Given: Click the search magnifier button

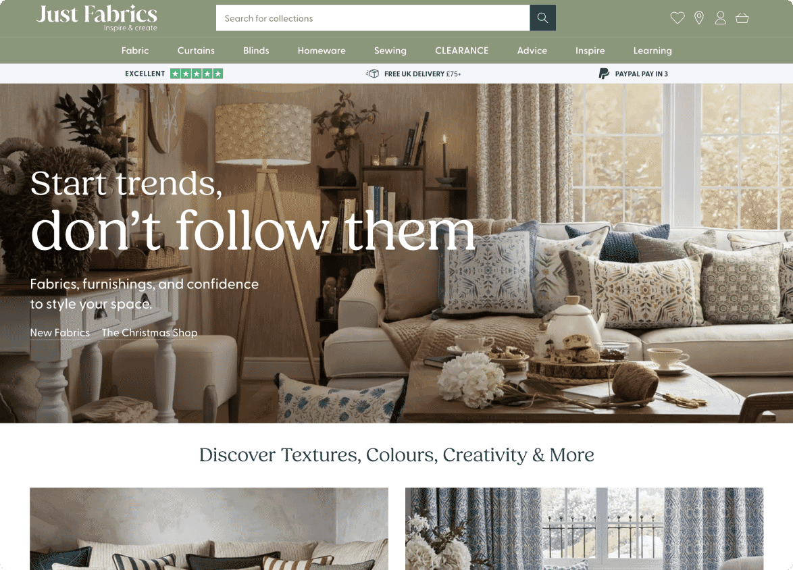Looking at the screenshot, I should (542, 18).
